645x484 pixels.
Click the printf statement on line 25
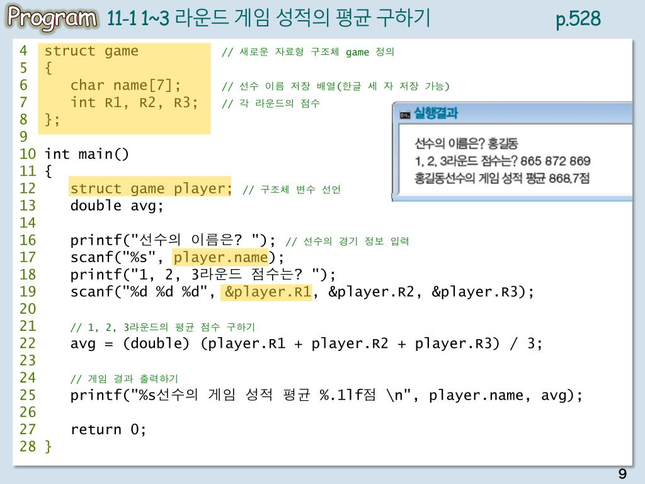[327, 395]
